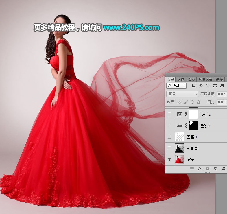Open the 类型 layer filter dropdown
The height and width of the screenshot is (214, 227).
(176, 86)
